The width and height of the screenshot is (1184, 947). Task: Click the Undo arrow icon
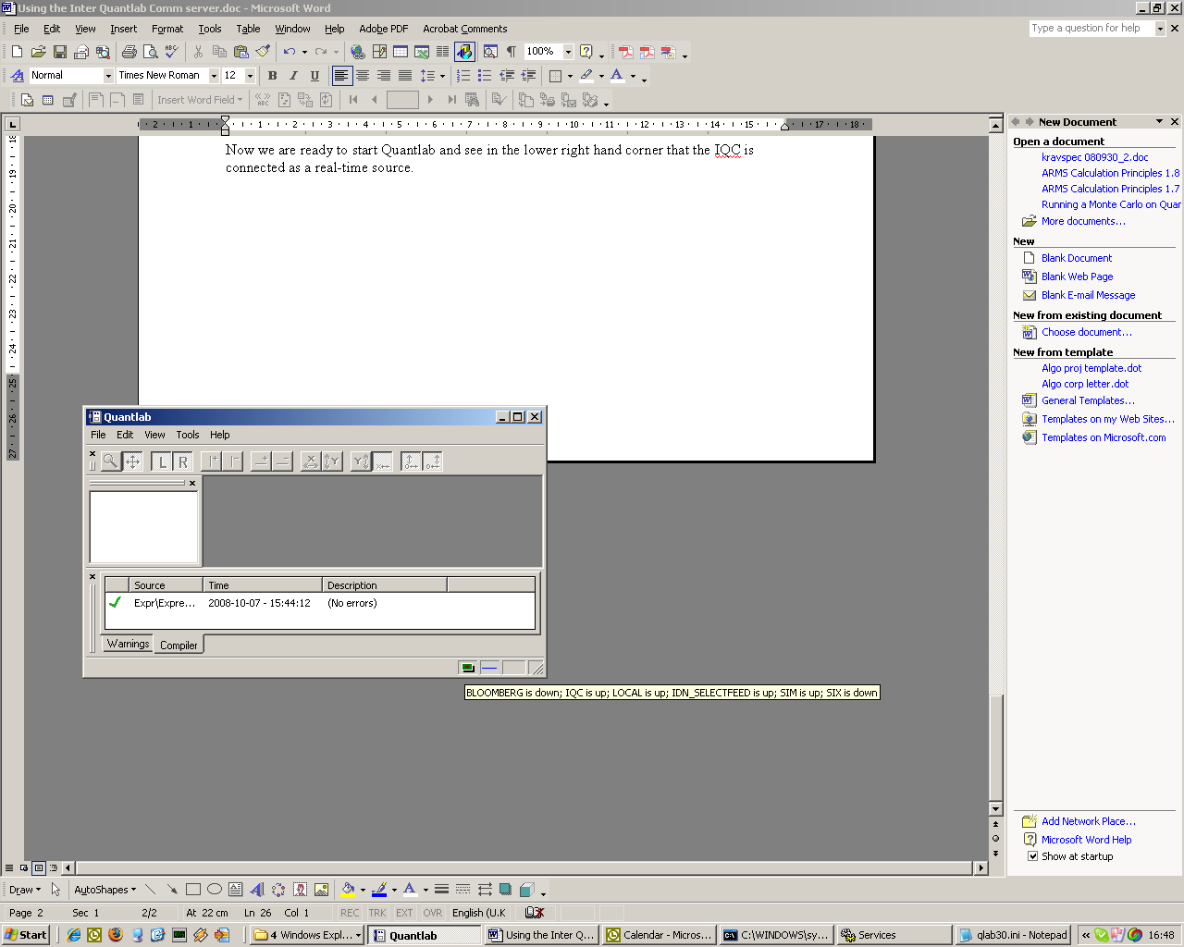(290, 52)
